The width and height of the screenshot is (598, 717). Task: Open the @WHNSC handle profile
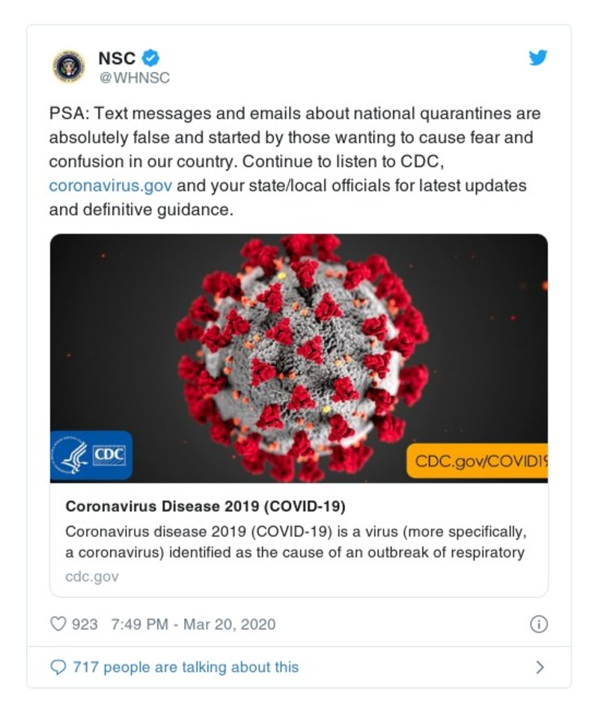click(134, 77)
